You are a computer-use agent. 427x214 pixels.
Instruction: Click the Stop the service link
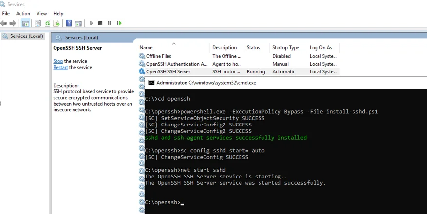pos(58,61)
